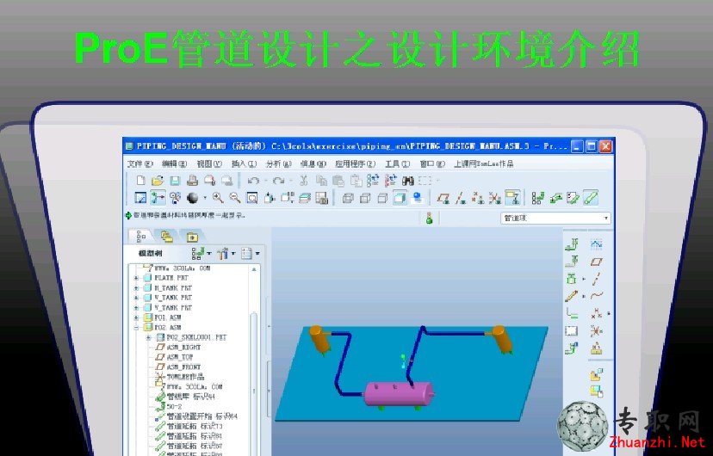Click the Refit view icon

pos(252,198)
